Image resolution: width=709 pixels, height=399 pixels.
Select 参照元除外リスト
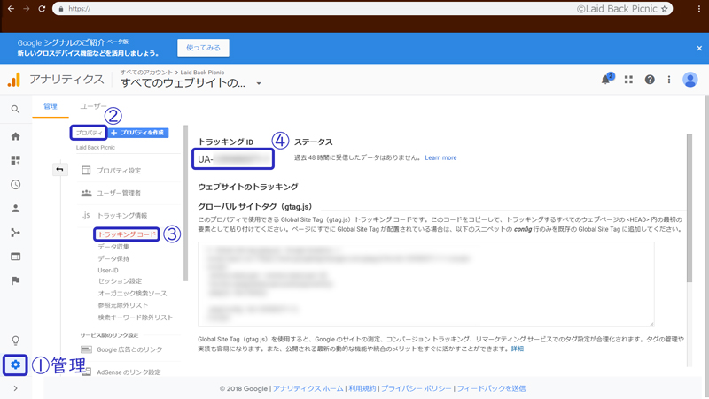(x=123, y=305)
